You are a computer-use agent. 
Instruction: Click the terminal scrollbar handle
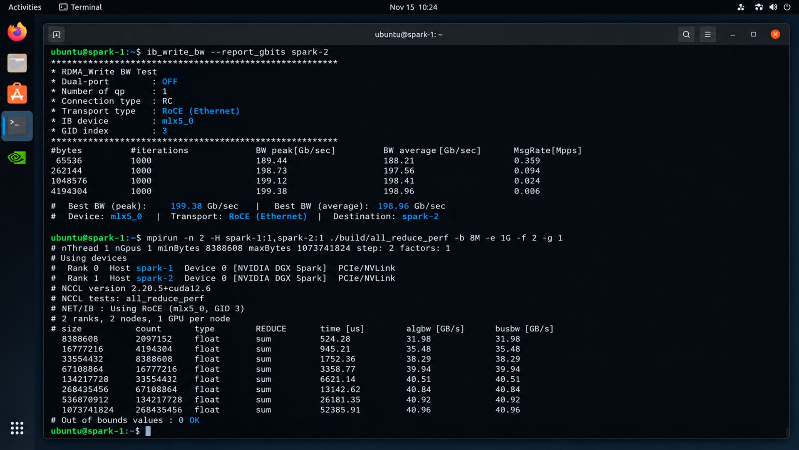tap(787, 432)
